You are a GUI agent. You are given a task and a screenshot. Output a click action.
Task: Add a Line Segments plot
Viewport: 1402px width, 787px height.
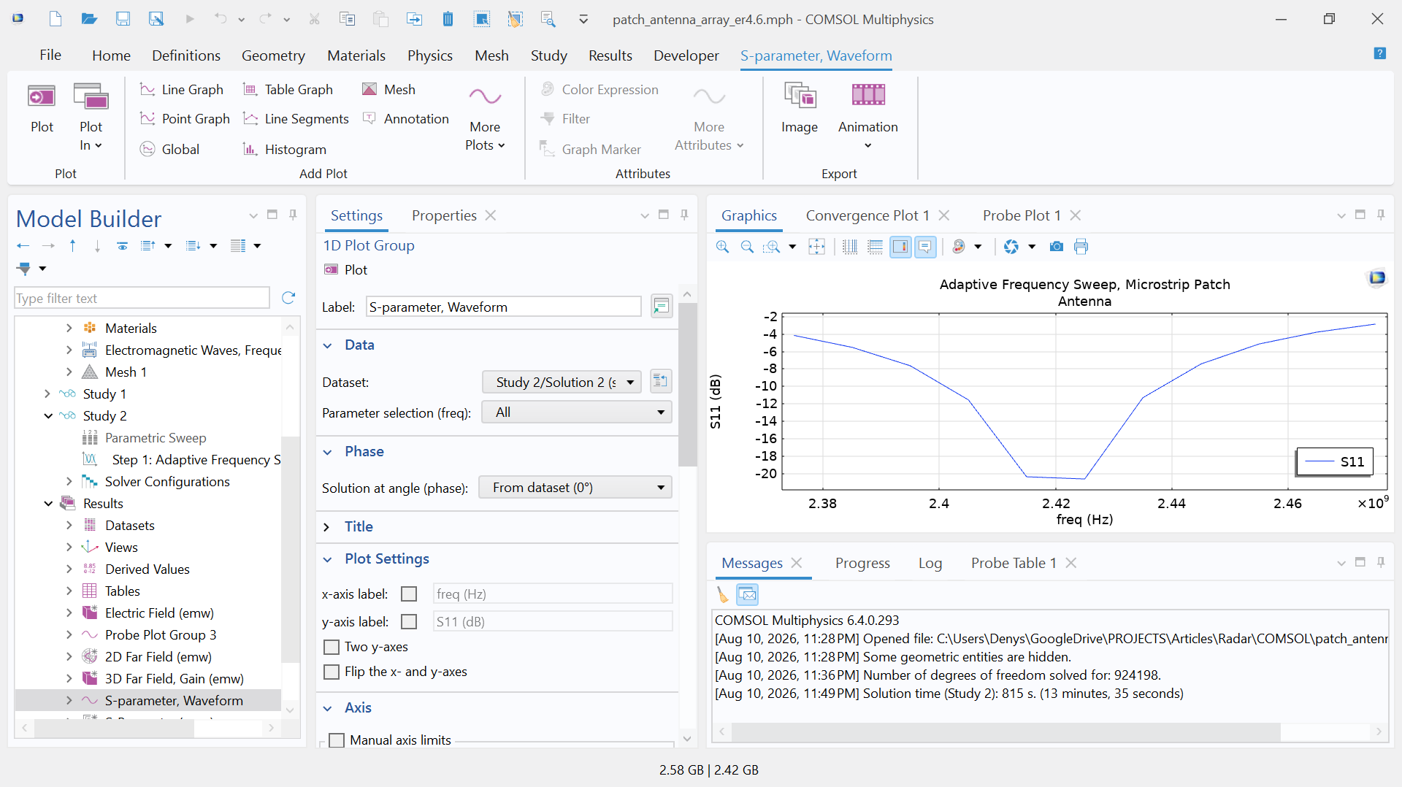[296, 118]
